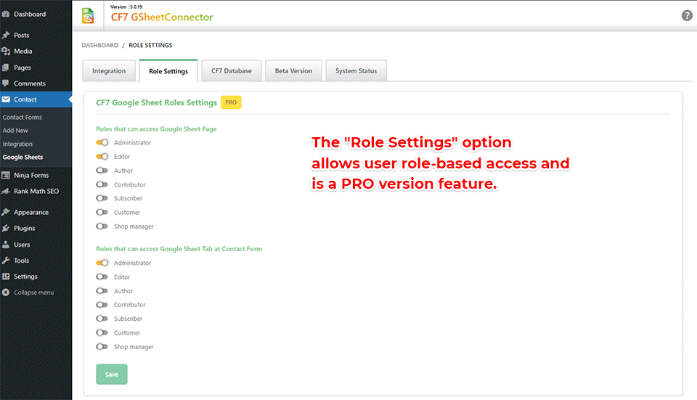Click the Rank Math SEO icon

[x=6, y=191]
